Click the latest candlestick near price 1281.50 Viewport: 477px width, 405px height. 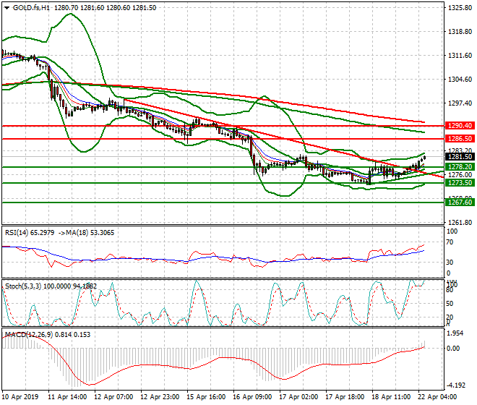[424, 157]
